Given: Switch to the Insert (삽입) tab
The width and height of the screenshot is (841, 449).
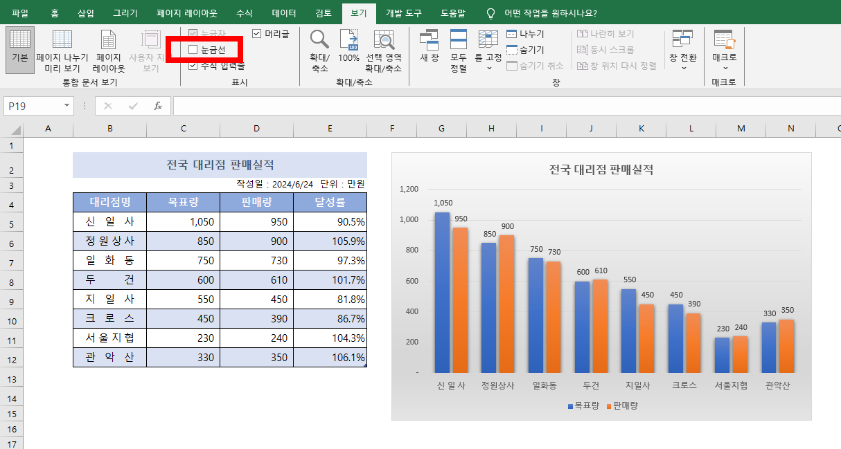Looking at the screenshot, I should 87,13.
